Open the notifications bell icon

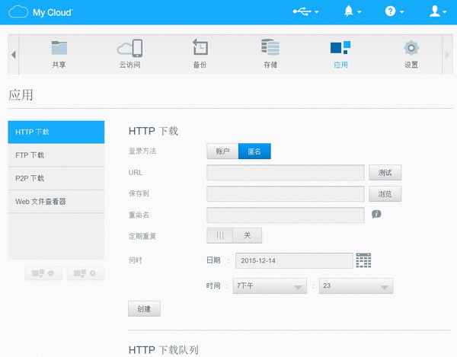(350, 11)
